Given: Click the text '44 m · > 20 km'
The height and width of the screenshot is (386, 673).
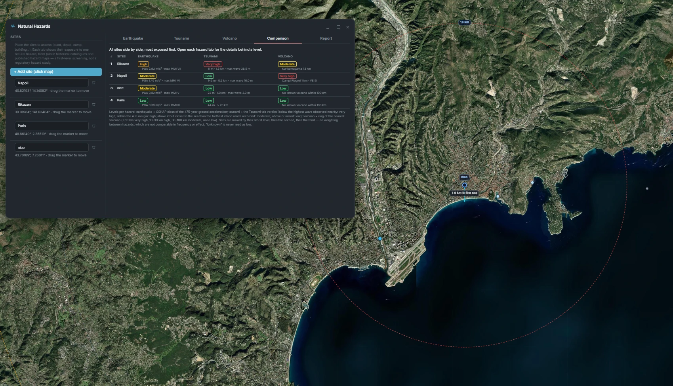Looking at the screenshot, I should [x=218, y=105].
